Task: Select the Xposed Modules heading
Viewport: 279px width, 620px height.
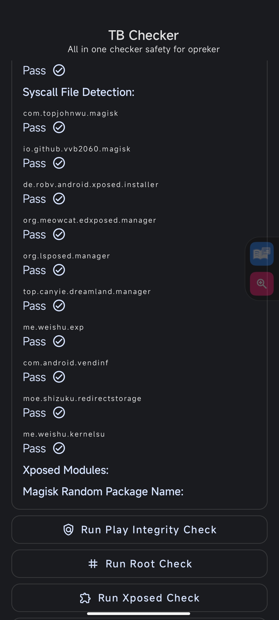Action: coord(66,470)
